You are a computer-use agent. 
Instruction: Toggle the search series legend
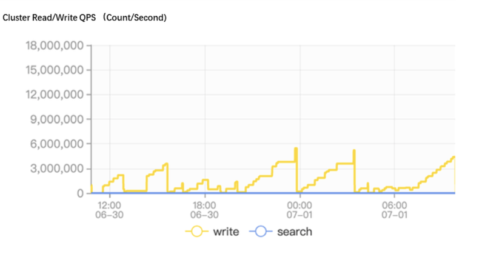coord(281,232)
